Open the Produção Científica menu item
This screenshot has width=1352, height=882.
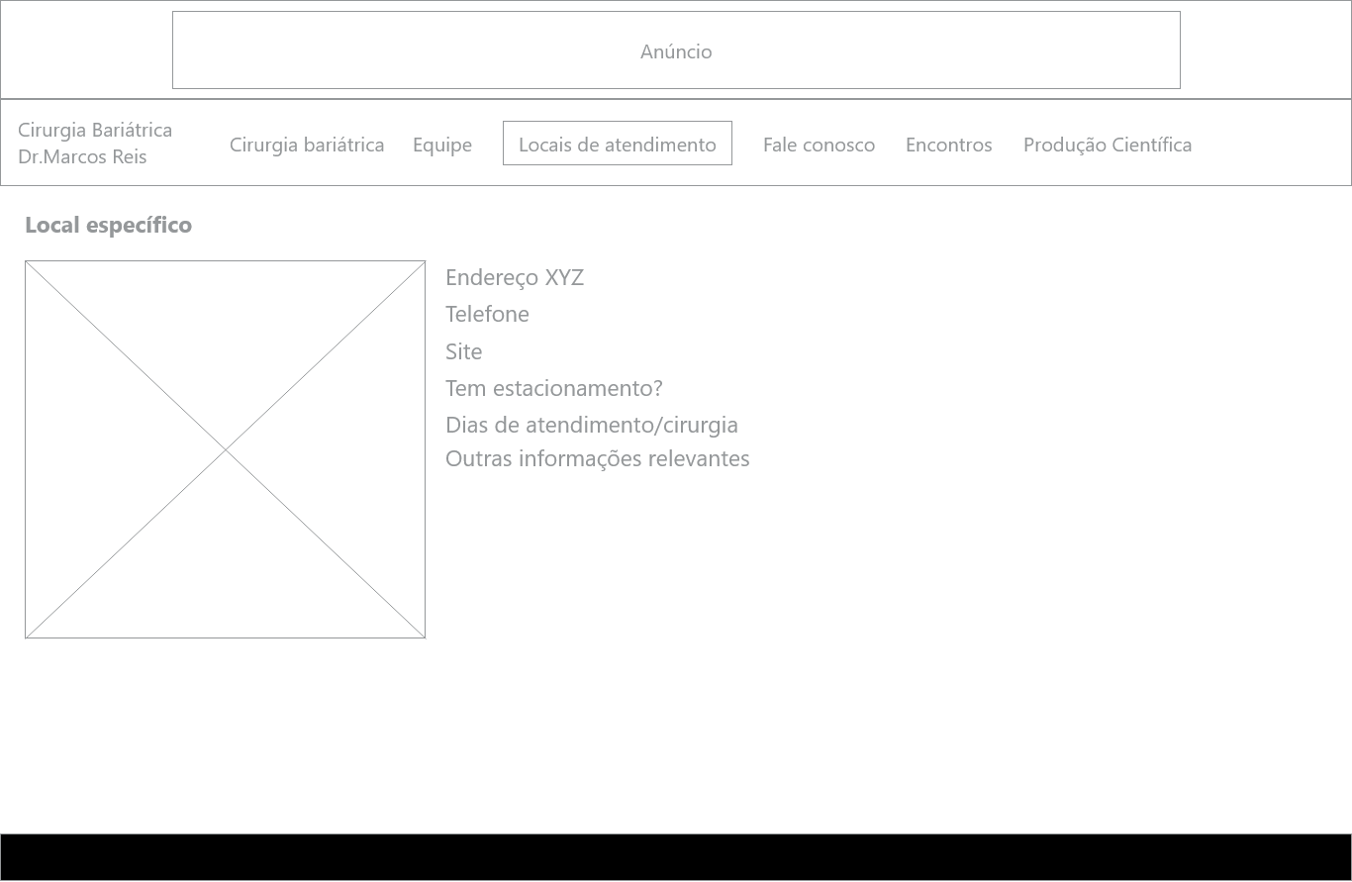pos(1108,145)
